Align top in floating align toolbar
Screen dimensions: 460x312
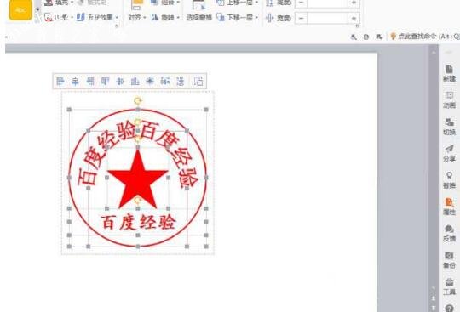(105, 81)
